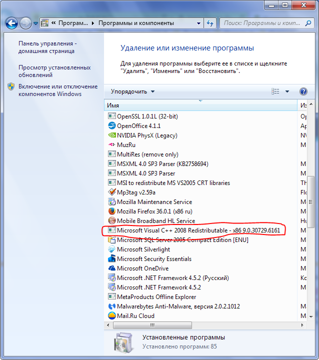
Task: Click the Microsoft Silverlight icon
Action: 112,249
